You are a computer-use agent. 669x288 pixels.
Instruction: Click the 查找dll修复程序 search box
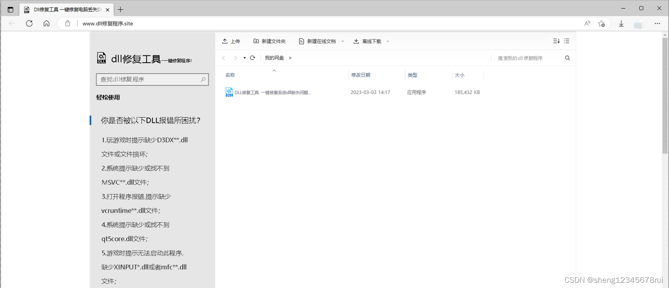tap(152, 79)
